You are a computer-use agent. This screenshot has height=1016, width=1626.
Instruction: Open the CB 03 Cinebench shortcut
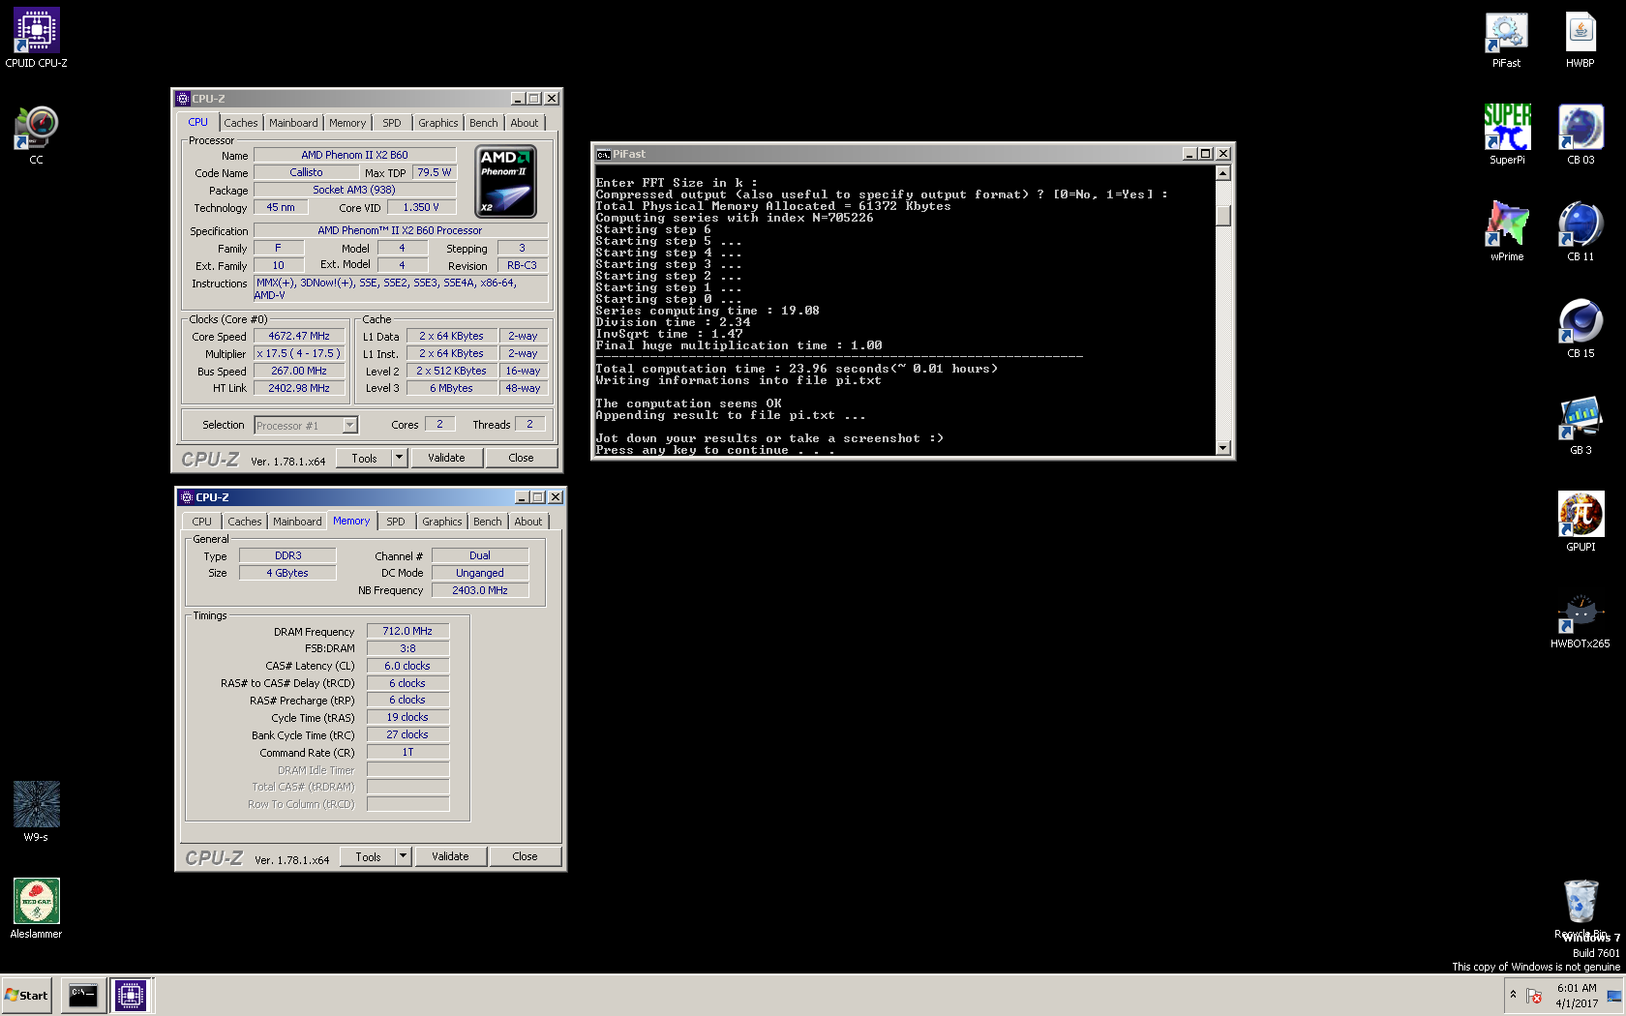1581,135
